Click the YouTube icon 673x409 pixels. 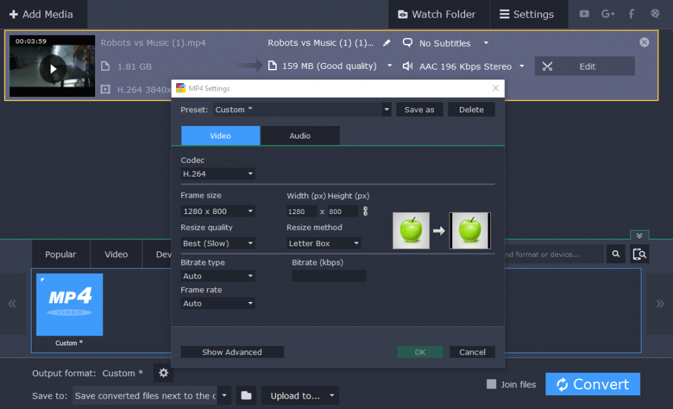point(584,14)
